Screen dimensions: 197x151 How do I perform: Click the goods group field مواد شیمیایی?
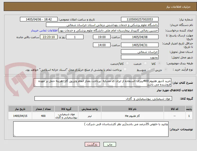pyautogui.click(x=103, y=98)
